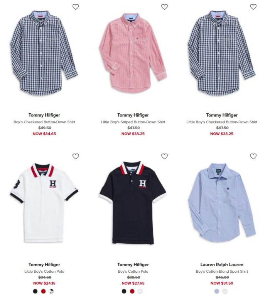Choose white swatch under Cotton-Blend Sport Shirt
270x299 pixels.
225,291
